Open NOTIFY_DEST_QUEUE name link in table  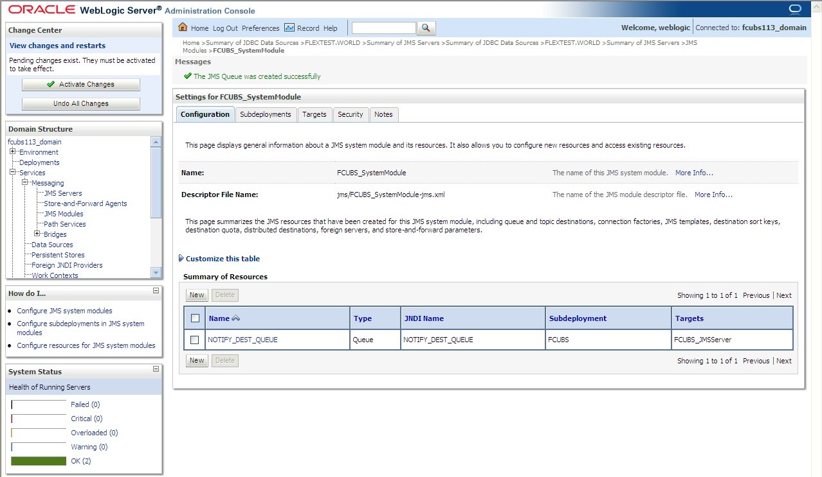click(x=243, y=340)
